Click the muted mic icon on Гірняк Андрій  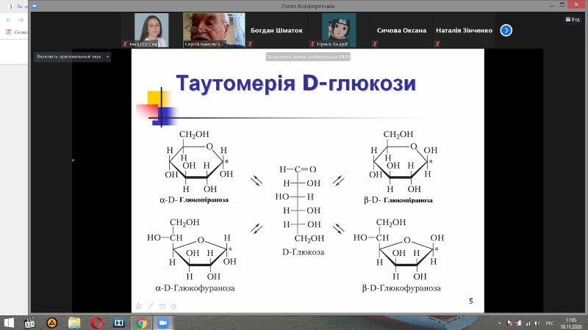tap(312, 44)
